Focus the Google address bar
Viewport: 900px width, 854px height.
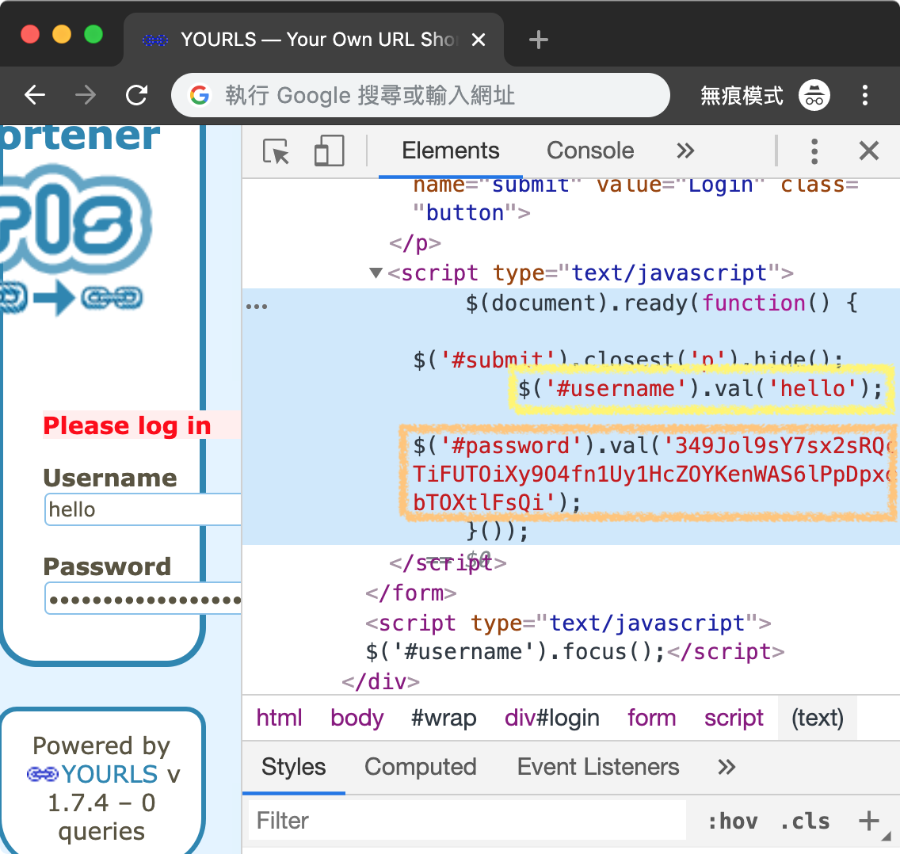[x=420, y=95]
